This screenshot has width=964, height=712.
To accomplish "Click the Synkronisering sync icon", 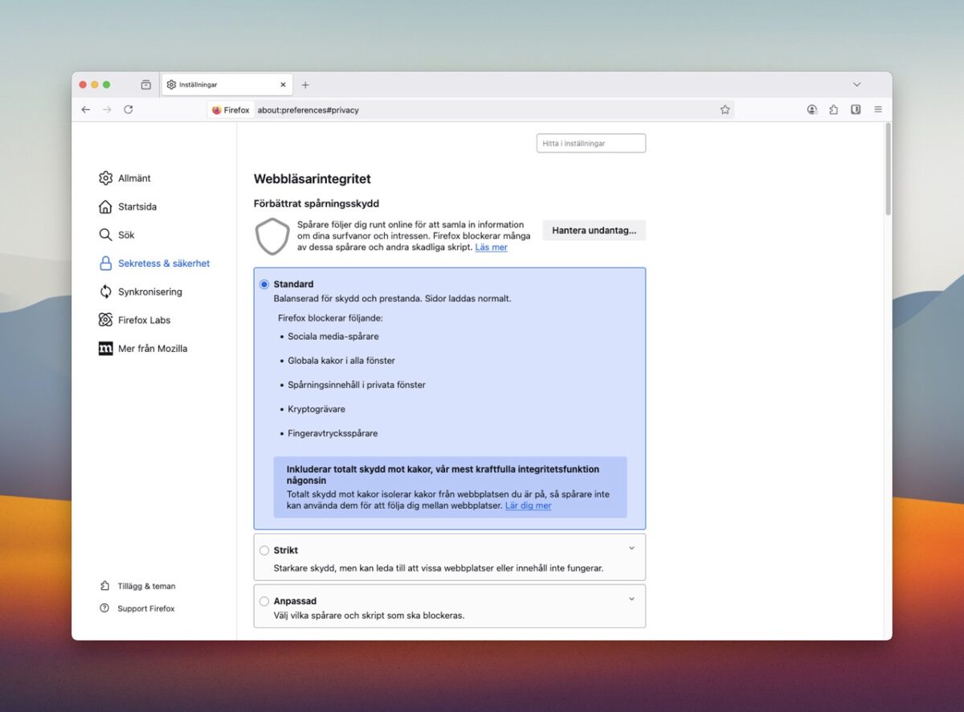I will [x=106, y=292].
